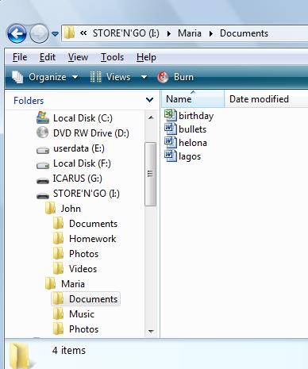Viewport: 308px width, 369px height.
Task: Click the birthday file name
Action: point(196,116)
